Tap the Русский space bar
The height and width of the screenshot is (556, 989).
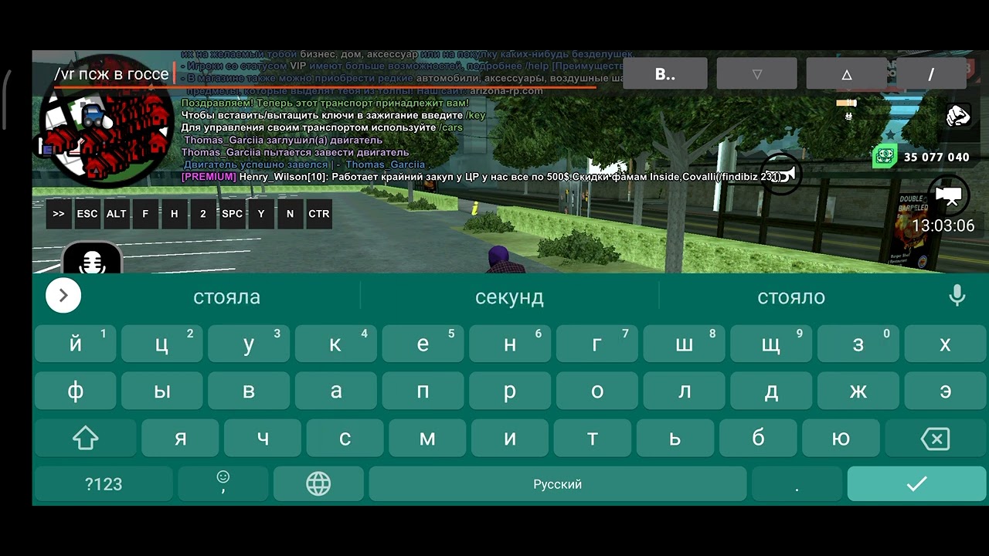tap(557, 484)
